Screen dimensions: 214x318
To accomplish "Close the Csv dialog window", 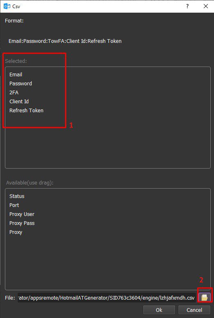I will [x=206, y=6].
